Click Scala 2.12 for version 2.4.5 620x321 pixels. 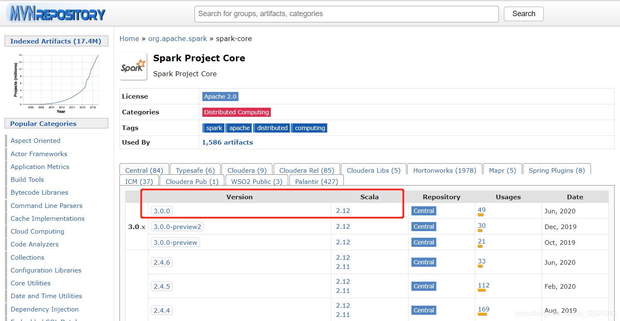click(x=343, y=282)
